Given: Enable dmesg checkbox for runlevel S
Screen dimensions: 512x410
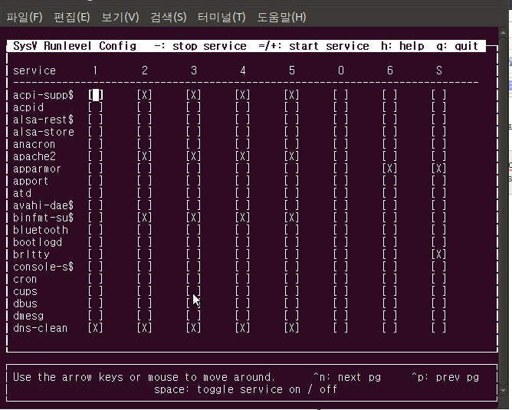Looking at the screenshot, I should pyautogui.click(x=438, y=316).
